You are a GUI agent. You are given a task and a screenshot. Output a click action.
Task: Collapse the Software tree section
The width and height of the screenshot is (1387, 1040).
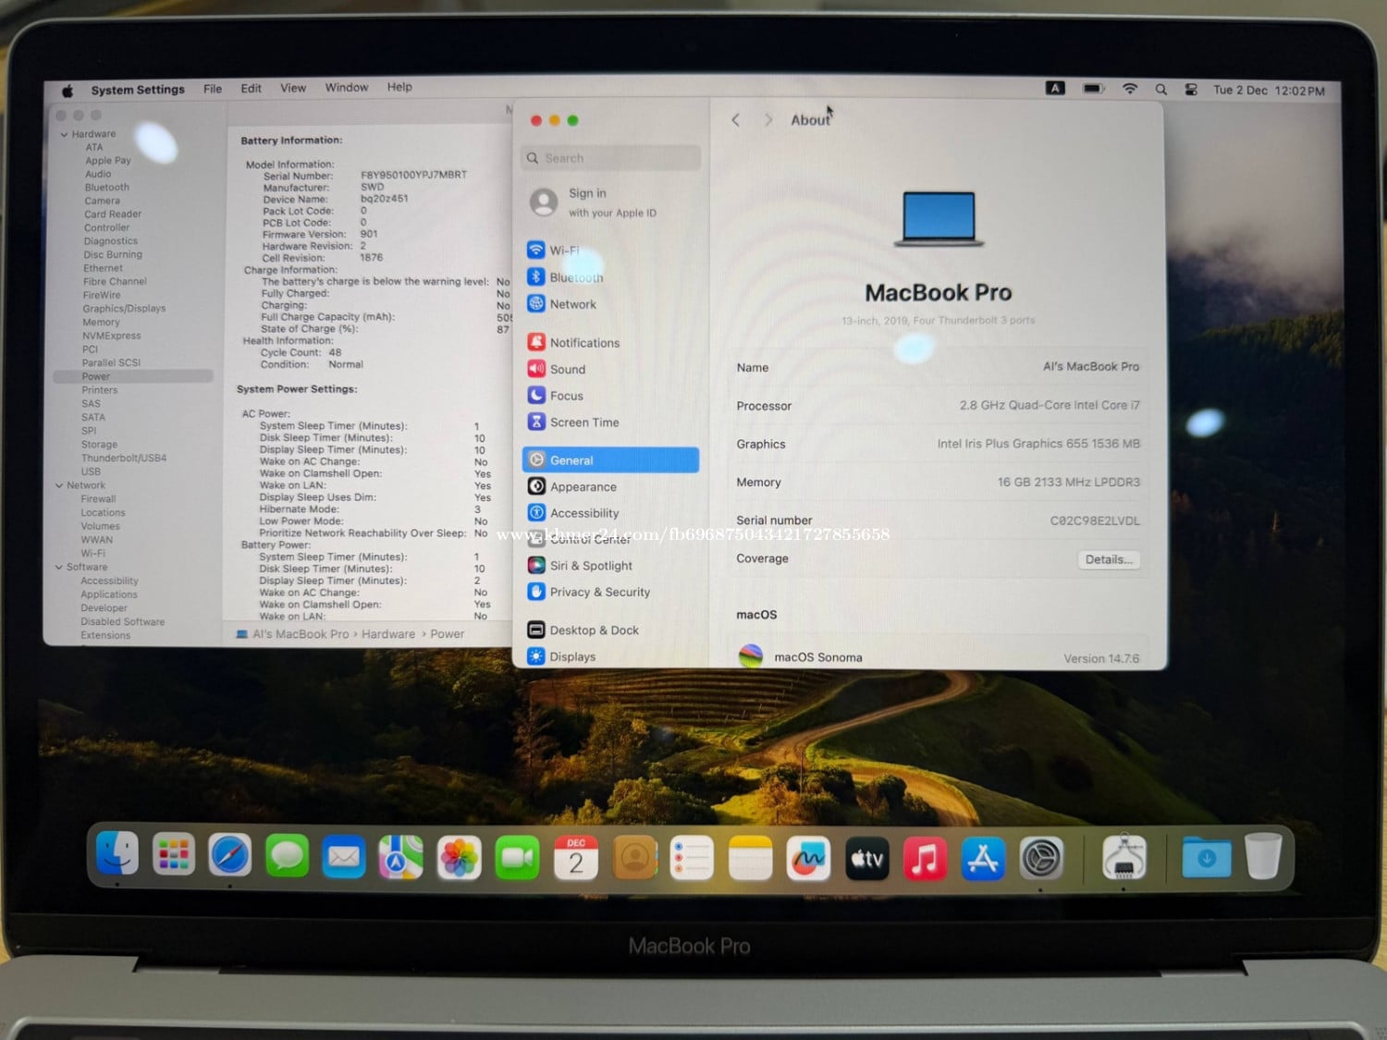click(59, 568)
